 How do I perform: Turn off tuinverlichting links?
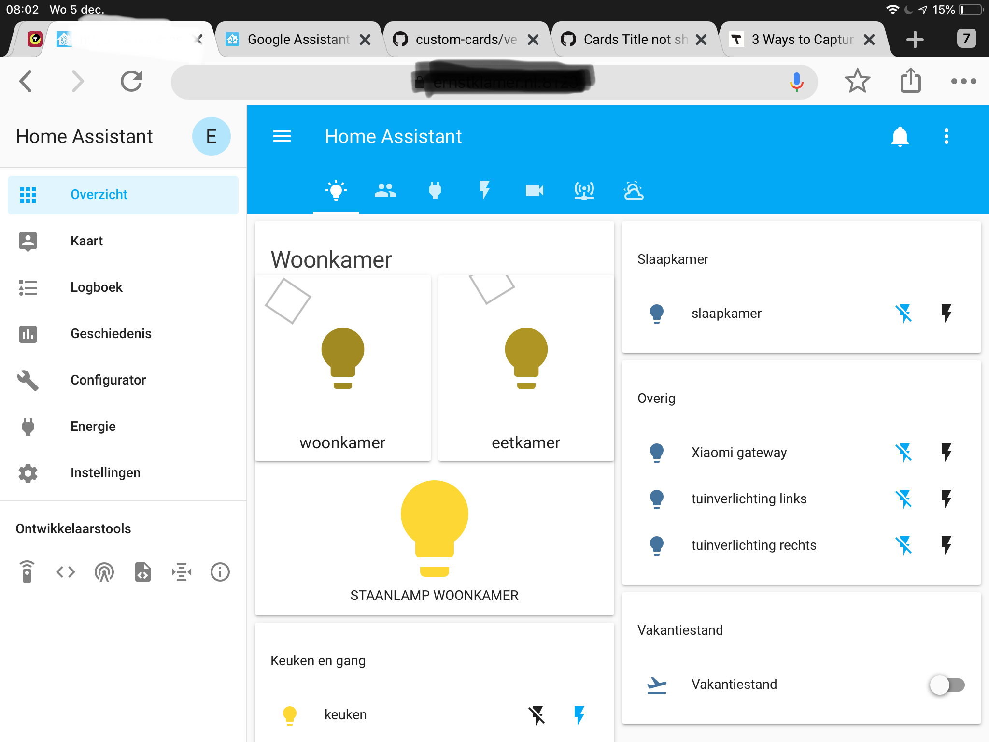(x=904, y=499)
